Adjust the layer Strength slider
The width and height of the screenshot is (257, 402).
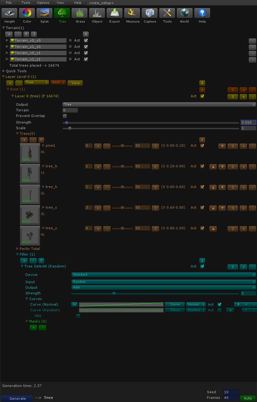click(x=151, y=123)
